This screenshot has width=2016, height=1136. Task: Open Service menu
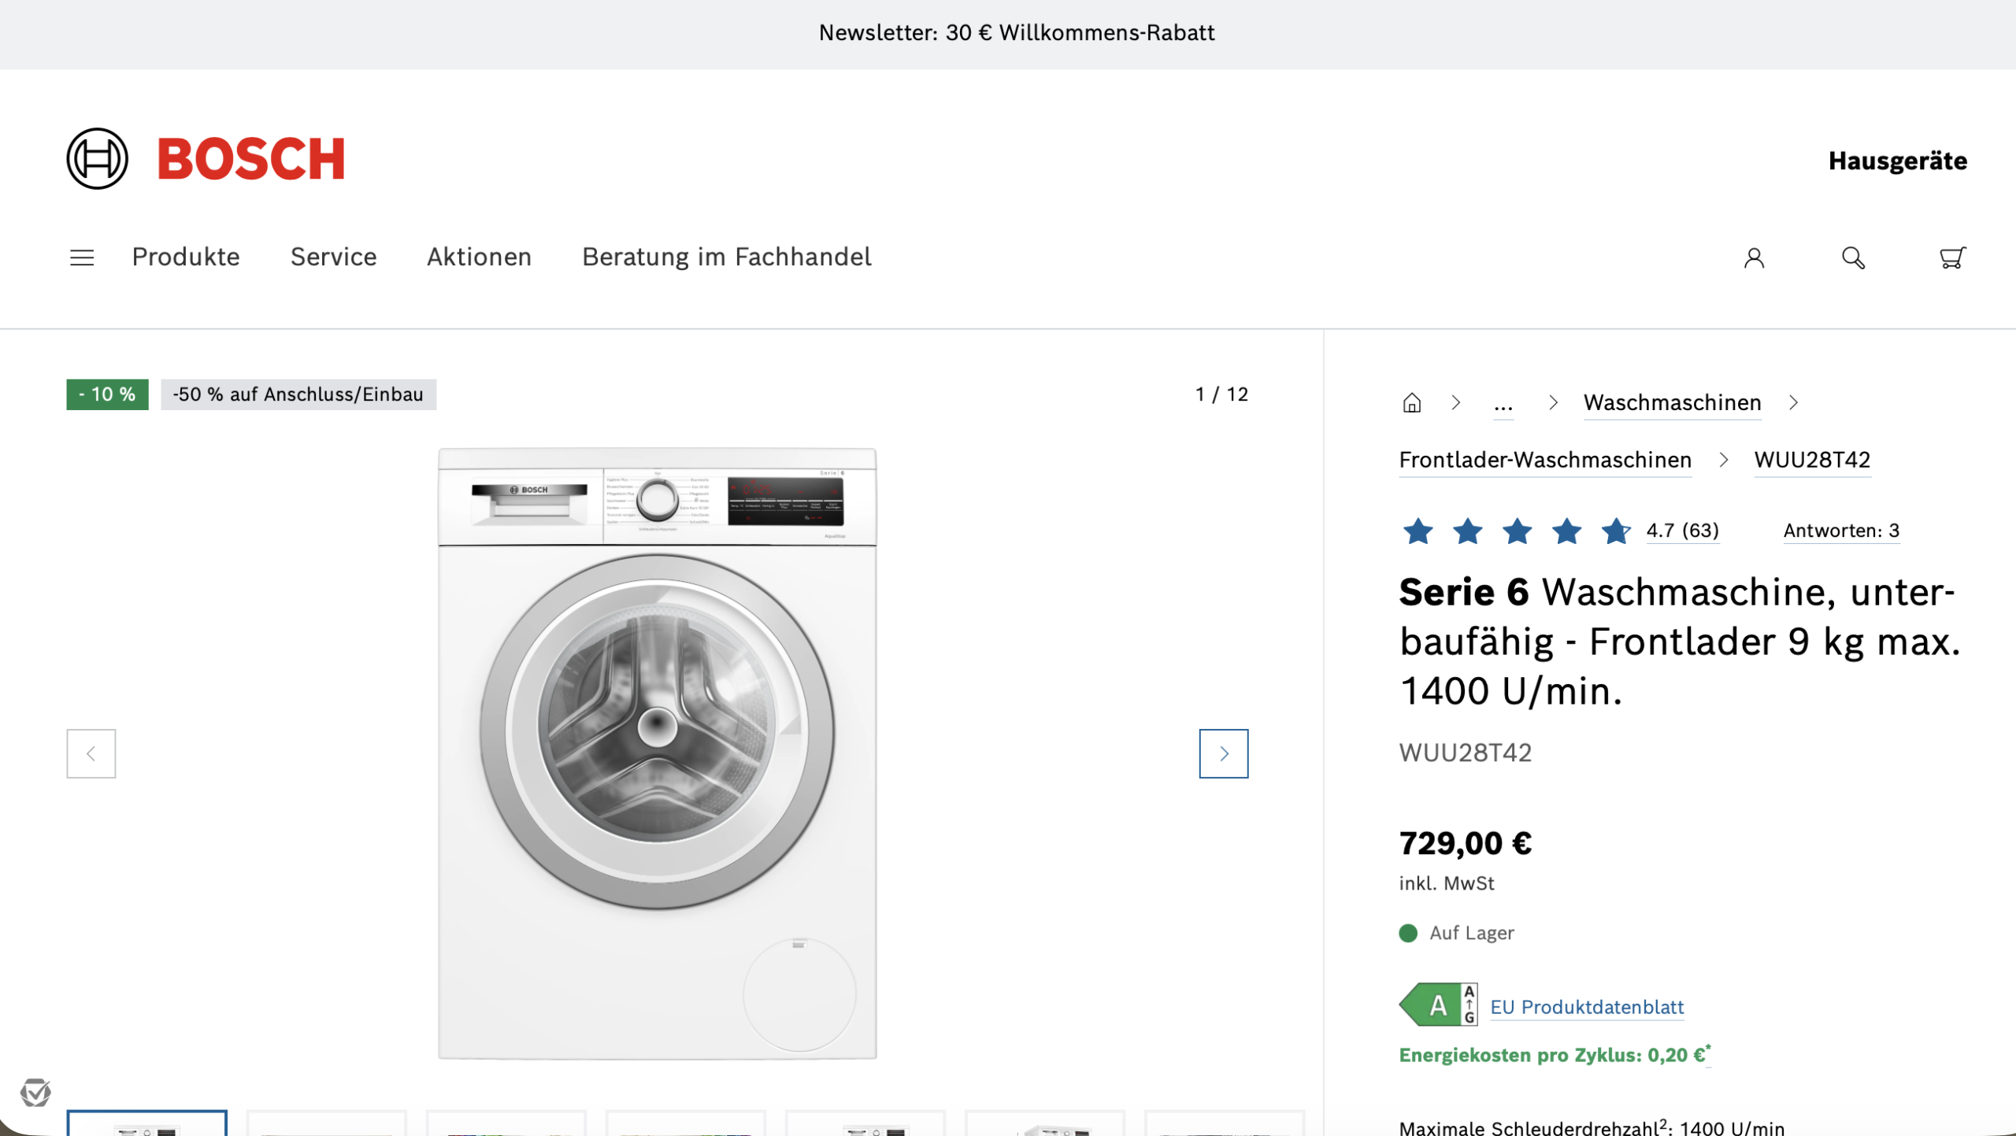[x=333, y=257]
